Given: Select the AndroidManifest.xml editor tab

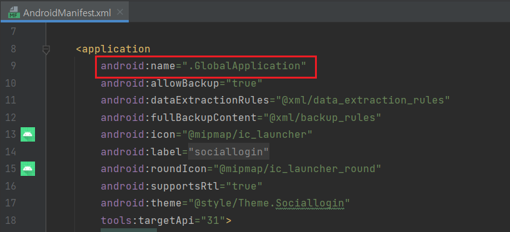Looking at the screenshot, I should coord(64,12).
